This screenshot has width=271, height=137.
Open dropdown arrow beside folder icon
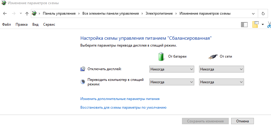click(263, 24)
